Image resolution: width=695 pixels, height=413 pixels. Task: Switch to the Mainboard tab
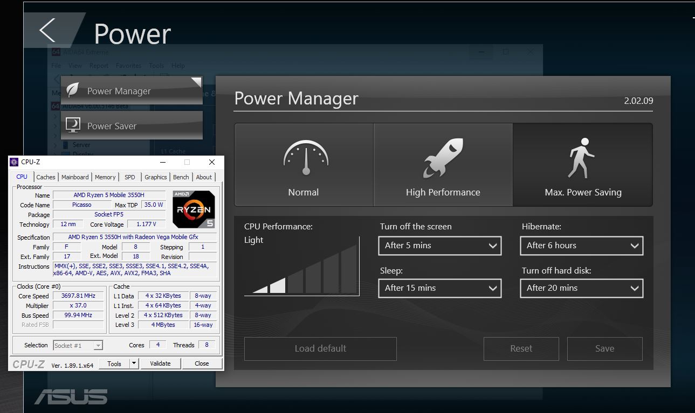pyautogui.click(x=75, y=177)
